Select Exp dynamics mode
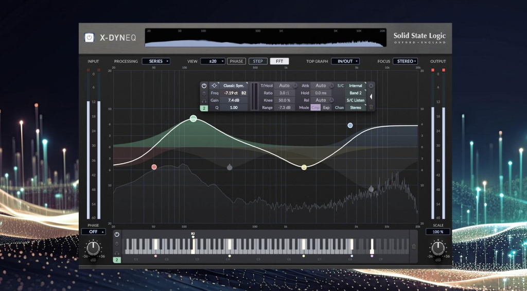 click(x=326, y=108)
